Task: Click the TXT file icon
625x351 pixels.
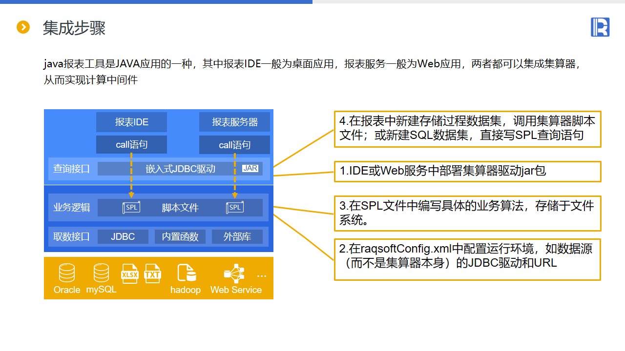Action: [152, 273]
